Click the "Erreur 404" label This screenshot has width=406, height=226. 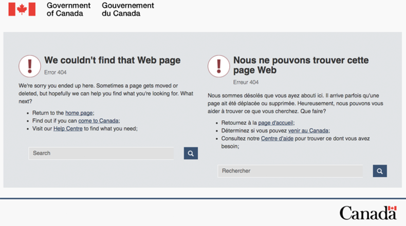tap(246, 82)
